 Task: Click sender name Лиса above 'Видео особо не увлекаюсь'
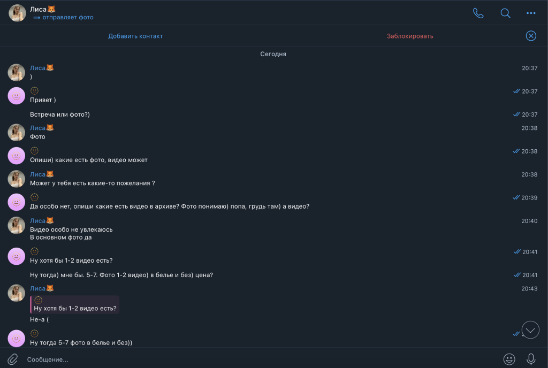tap(37, 220)
